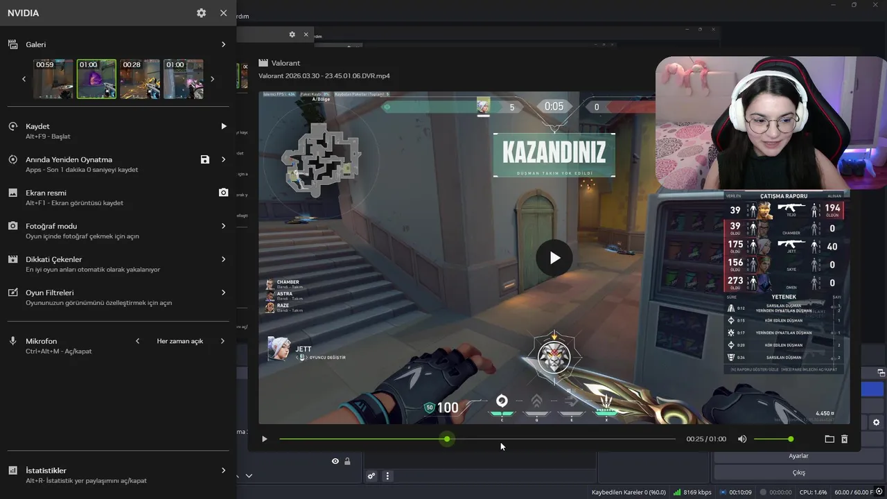Open the fourth 01:00 pink clip
This screenshot has height=499, width=887.
coord(184,79)
